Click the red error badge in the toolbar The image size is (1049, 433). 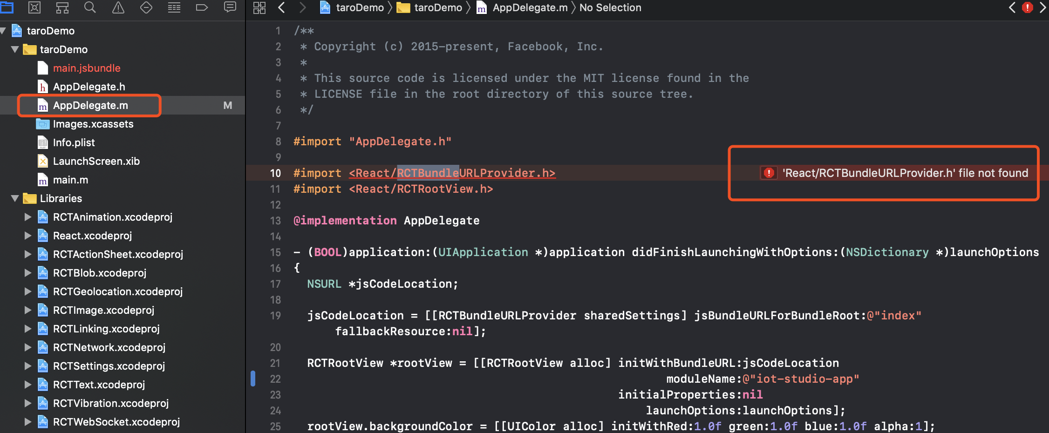tap(1028, 7)
